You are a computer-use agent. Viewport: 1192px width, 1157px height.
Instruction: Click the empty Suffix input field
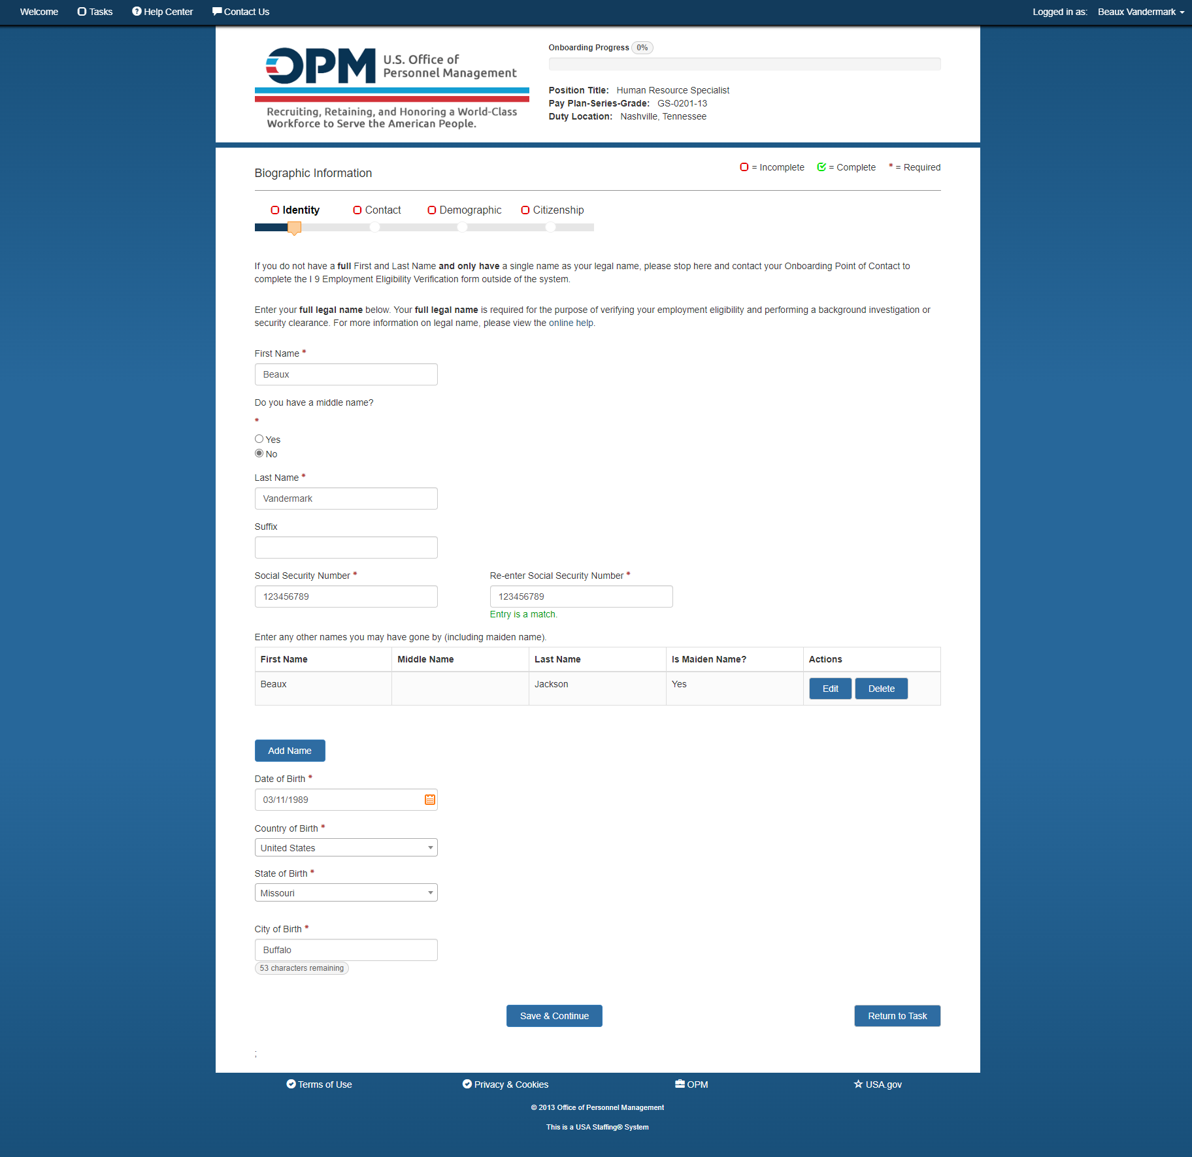click(x=346, y=547)
